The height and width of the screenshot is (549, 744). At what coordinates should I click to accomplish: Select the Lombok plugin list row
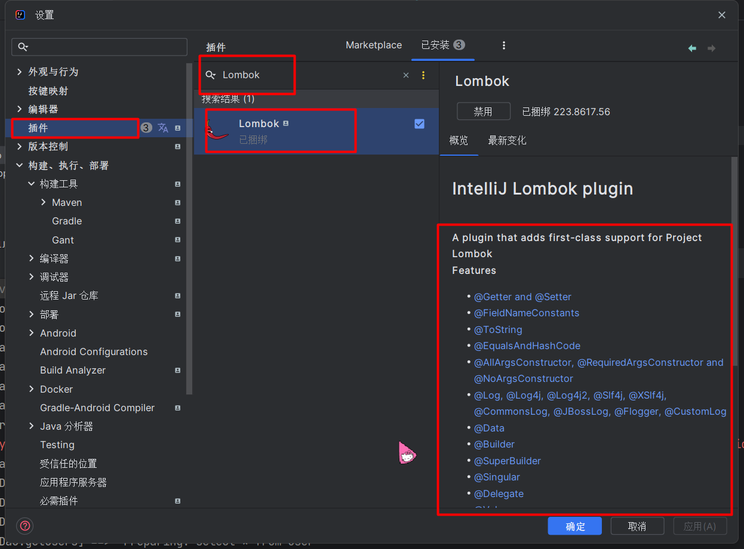pyautogui.click(x=316, y=131)
